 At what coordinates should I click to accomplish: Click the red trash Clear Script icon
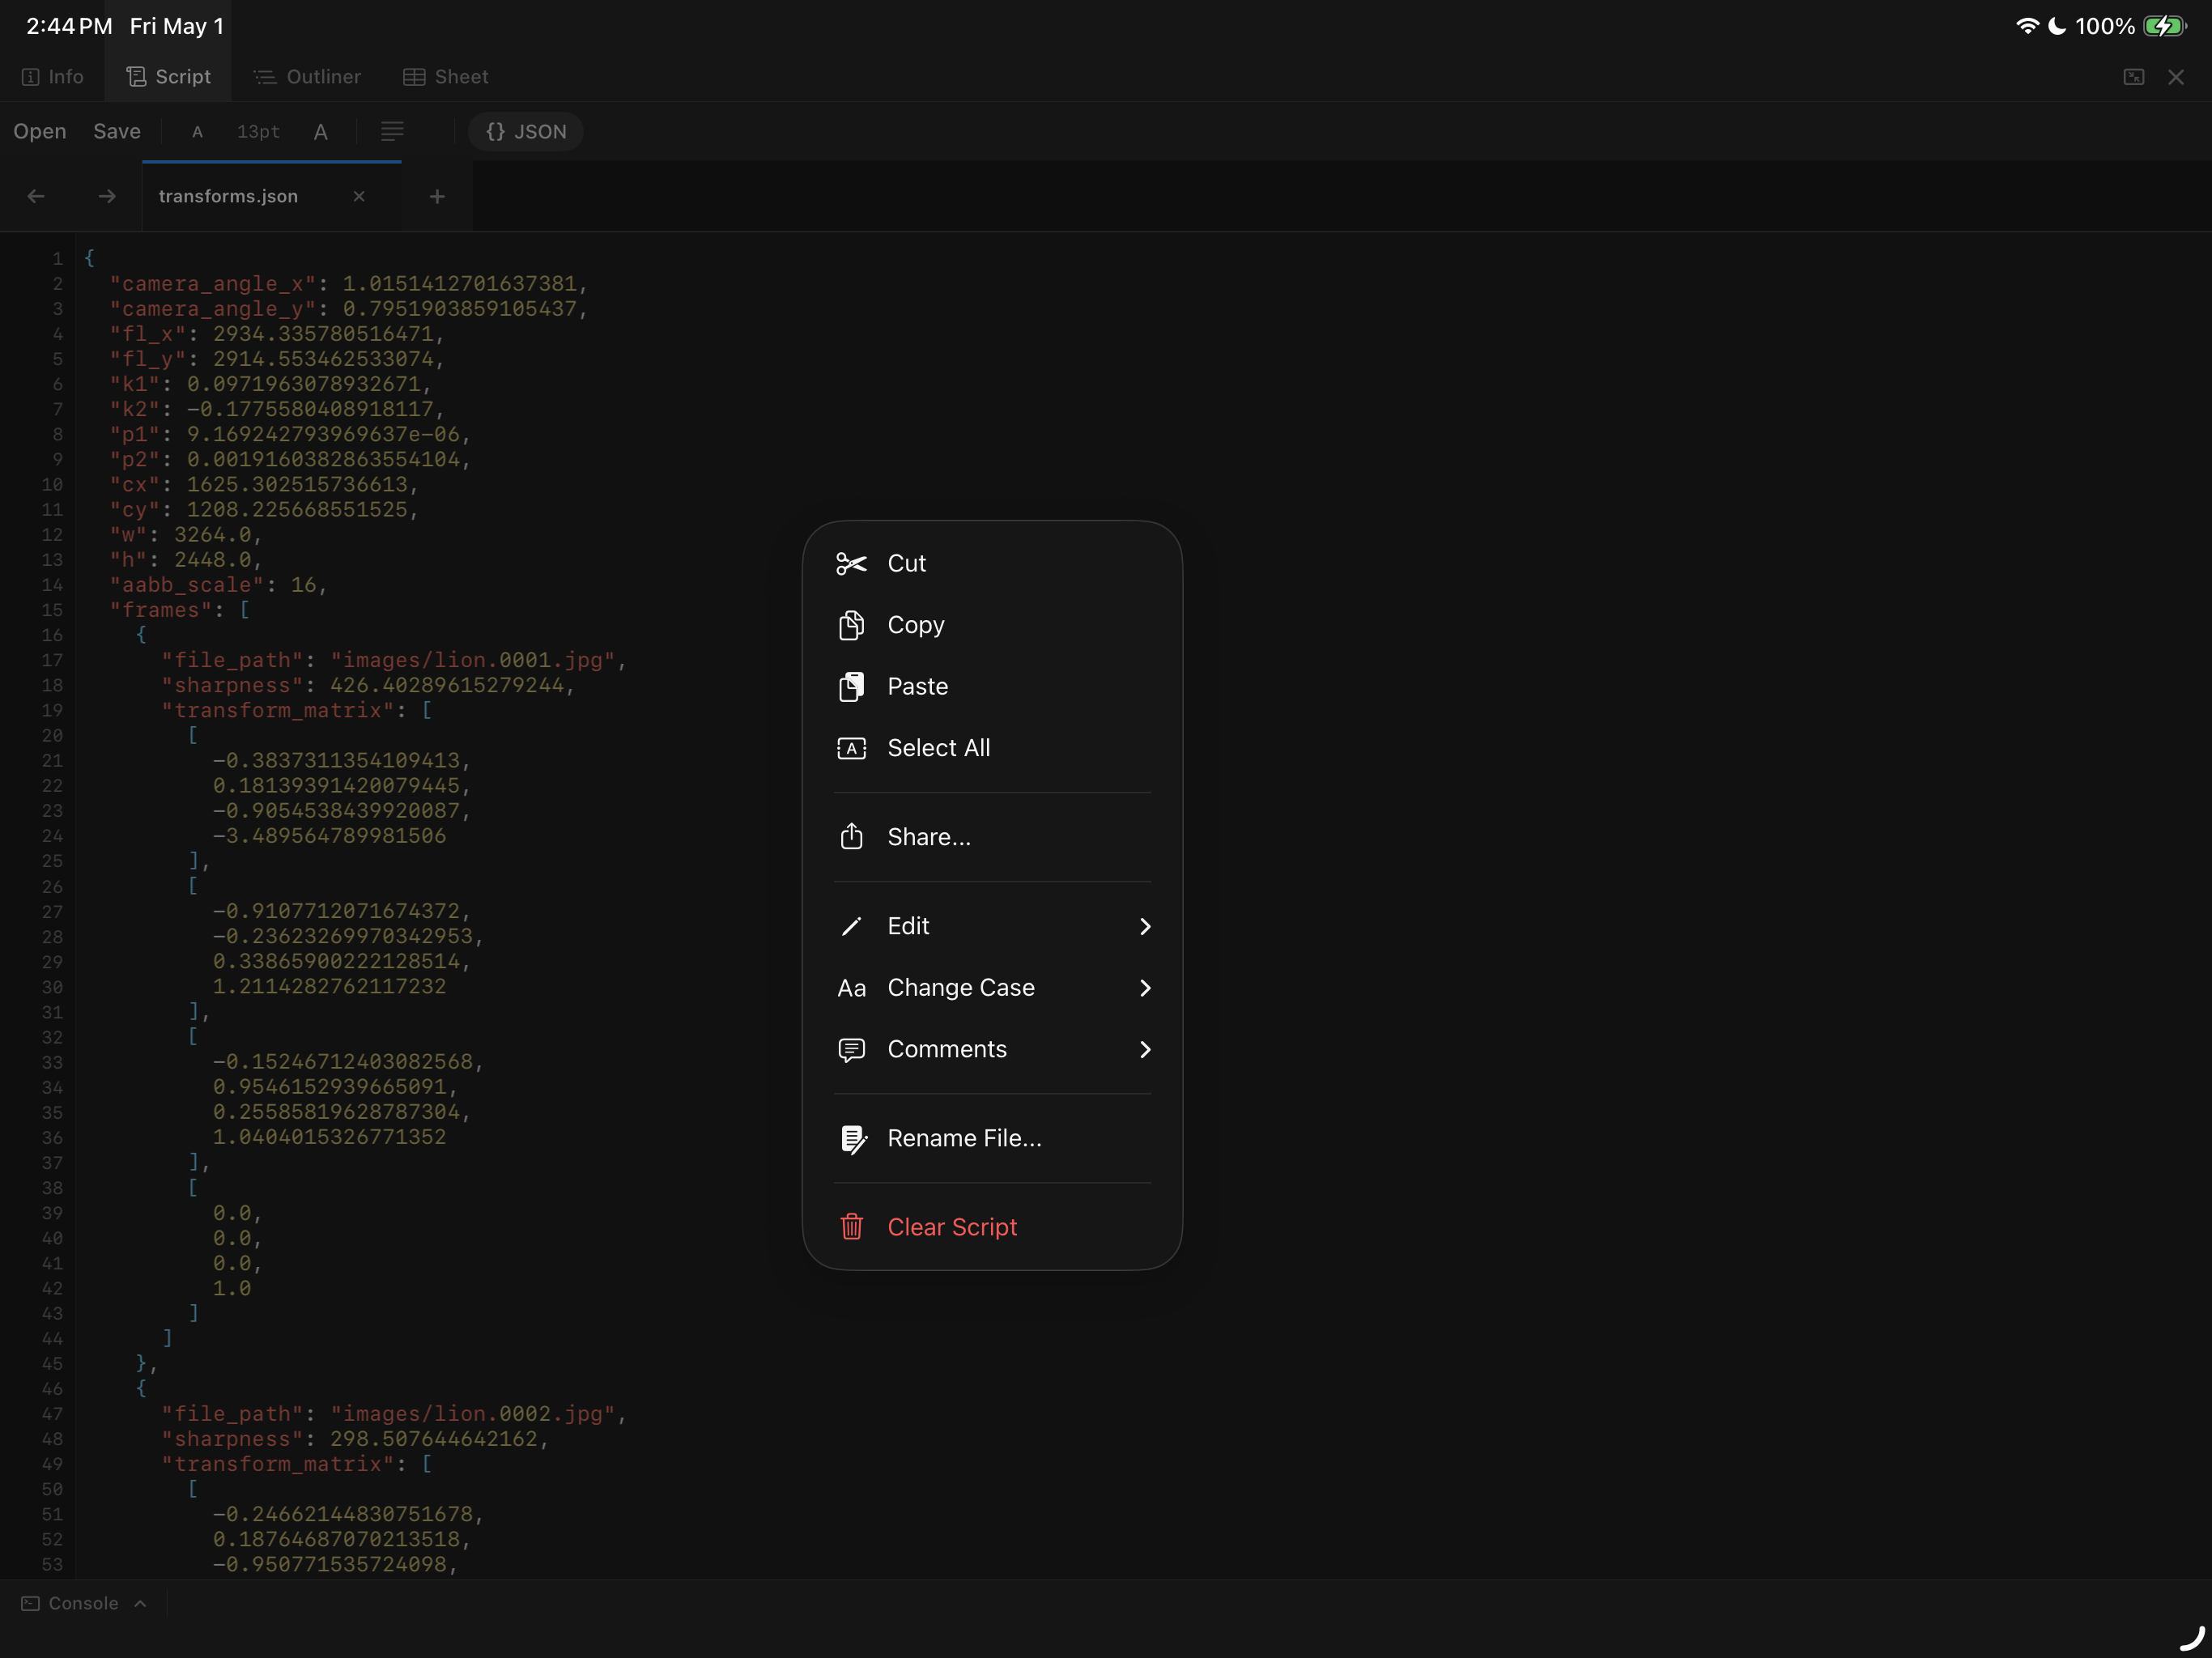(x=851, y=1226)
